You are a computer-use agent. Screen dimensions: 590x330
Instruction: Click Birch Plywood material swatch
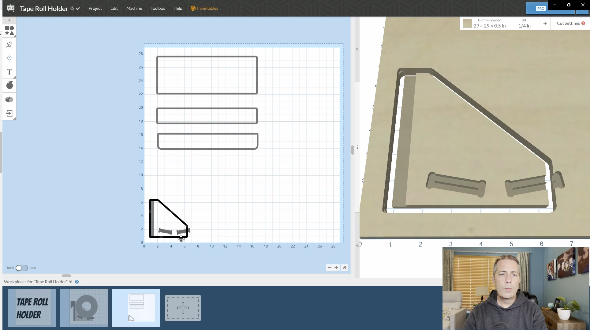467,23
